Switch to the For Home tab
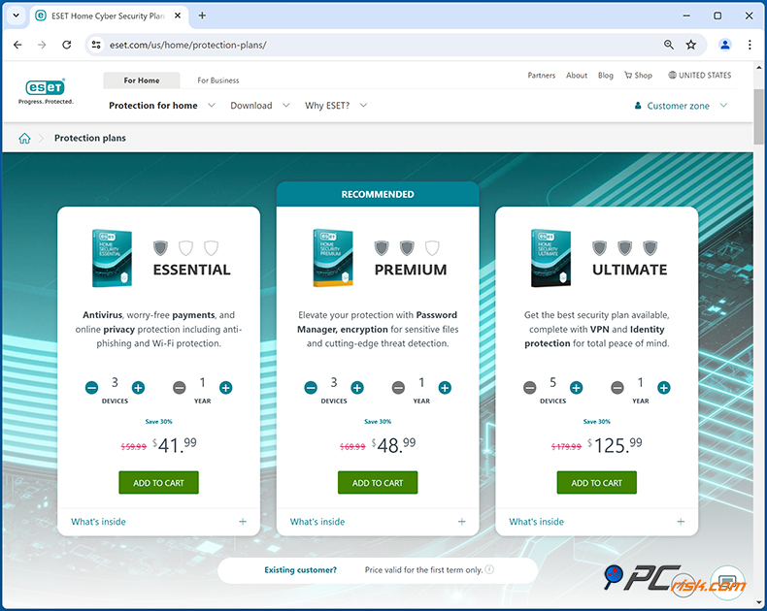 pyautogui.click(x=142, y=80)
